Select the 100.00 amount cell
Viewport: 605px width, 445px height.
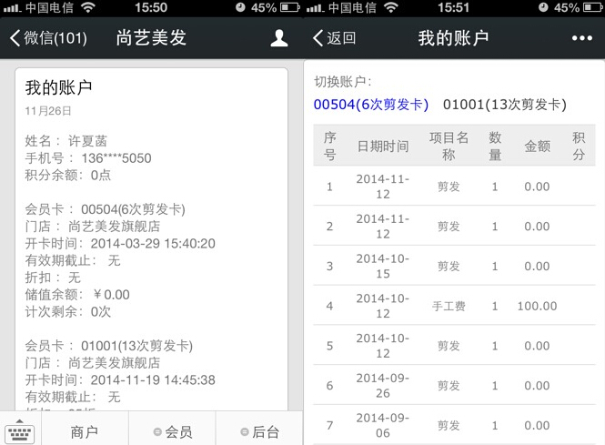pyautogui.click(x=537, y=306)
